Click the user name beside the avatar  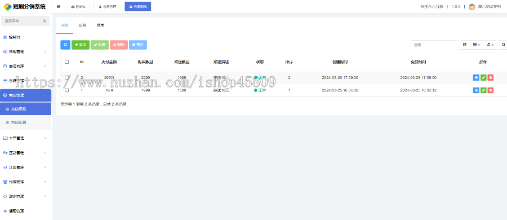click(x=489, y=7)
